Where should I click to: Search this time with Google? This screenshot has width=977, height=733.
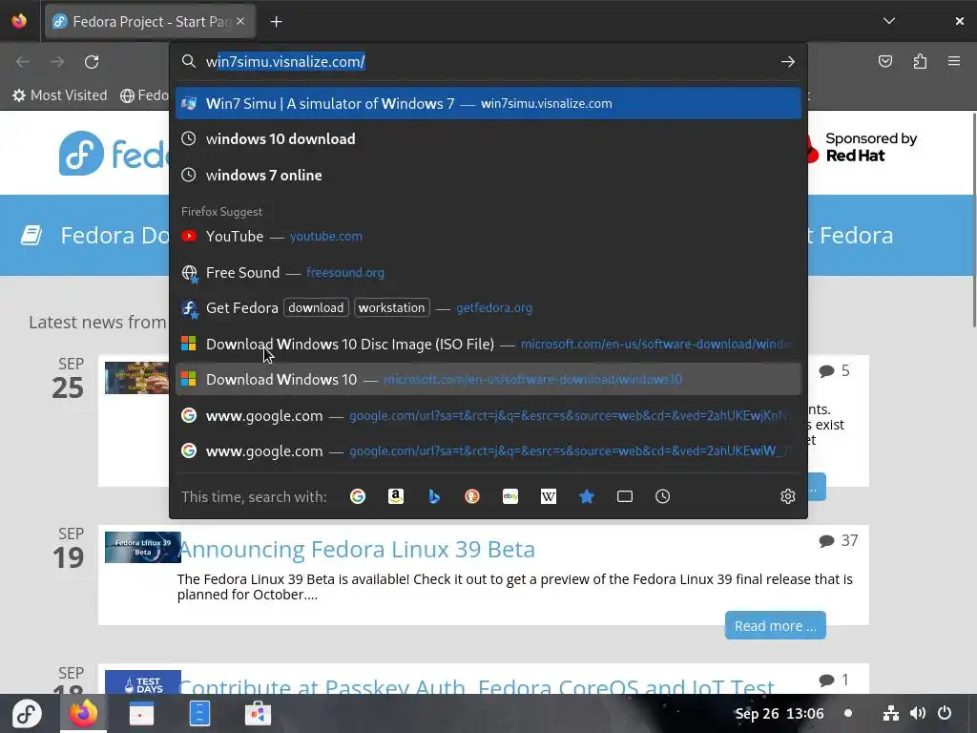pyautogui.click(x=358, y=496)
